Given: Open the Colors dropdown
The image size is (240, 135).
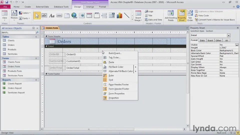Looking at the screenshot, I should coord(25,13).
